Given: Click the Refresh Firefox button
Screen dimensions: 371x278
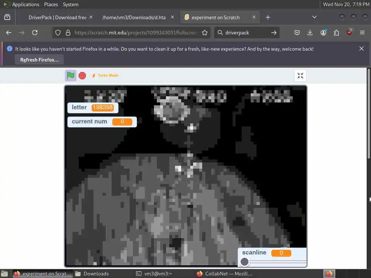Looking at the screenshot, I should pyautogui.click(x=39, y=60).
